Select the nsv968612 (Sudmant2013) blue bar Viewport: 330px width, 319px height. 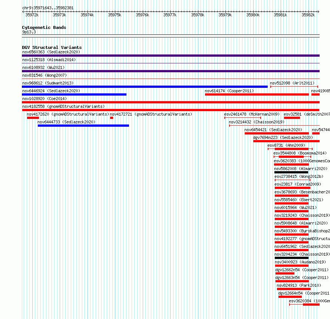click(145, 87)
